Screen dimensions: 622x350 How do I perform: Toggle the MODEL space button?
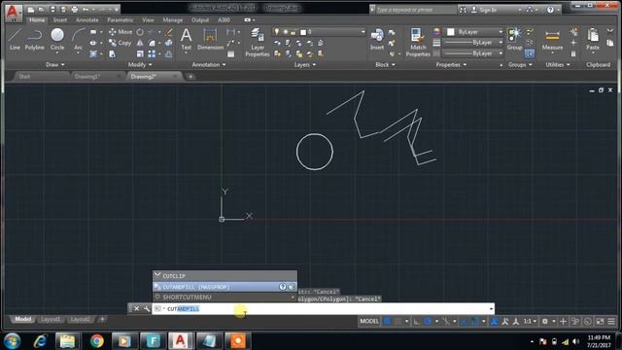(369, 321)
